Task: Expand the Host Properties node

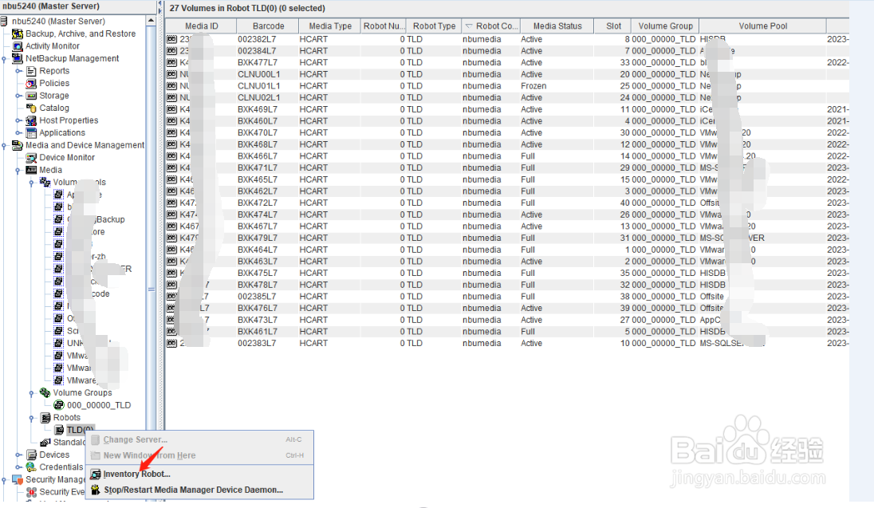Action: click(x=18, y=120)
